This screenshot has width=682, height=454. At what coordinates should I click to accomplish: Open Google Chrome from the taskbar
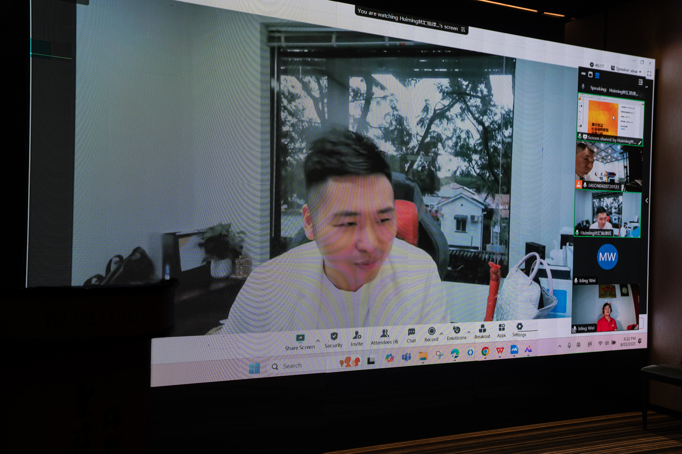tap(485, 351)
